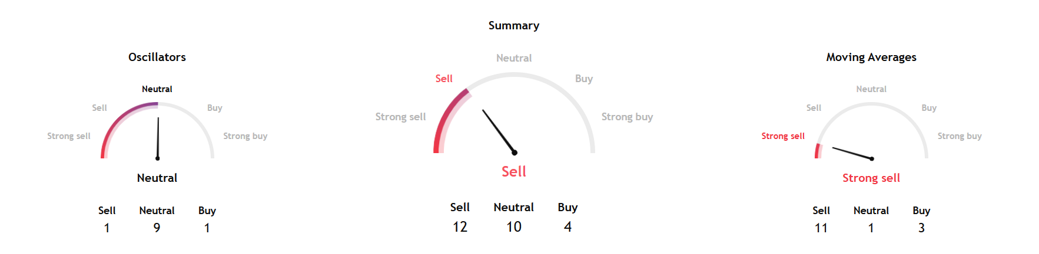Click the Summary Buy count of 4

(x=567, y=226)
